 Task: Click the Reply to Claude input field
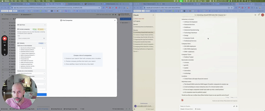[204, 106]
